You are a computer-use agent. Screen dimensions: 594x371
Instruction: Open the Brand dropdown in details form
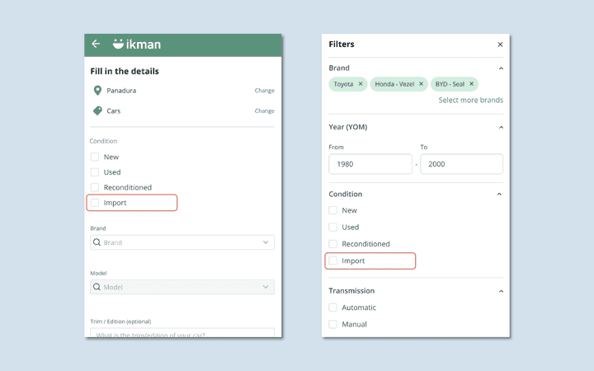(x=266, y=242)
